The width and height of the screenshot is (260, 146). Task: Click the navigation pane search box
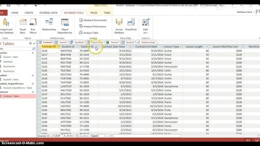point(16,49)
